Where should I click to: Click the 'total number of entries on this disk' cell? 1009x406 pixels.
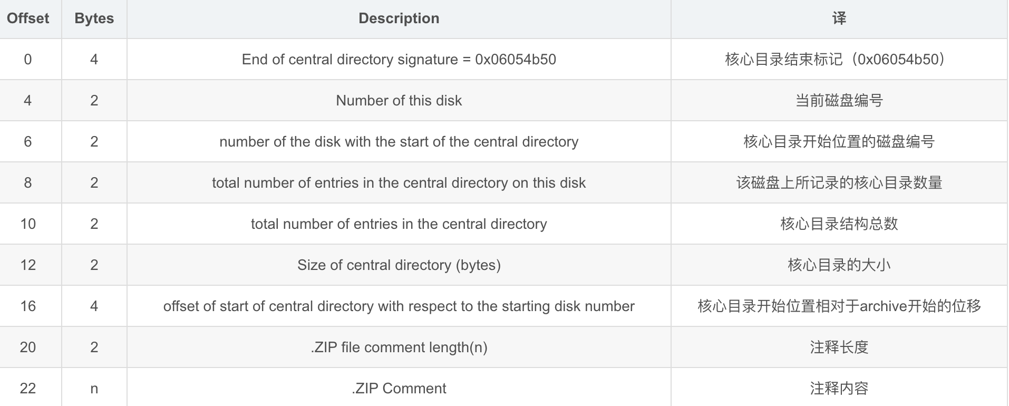399,183
